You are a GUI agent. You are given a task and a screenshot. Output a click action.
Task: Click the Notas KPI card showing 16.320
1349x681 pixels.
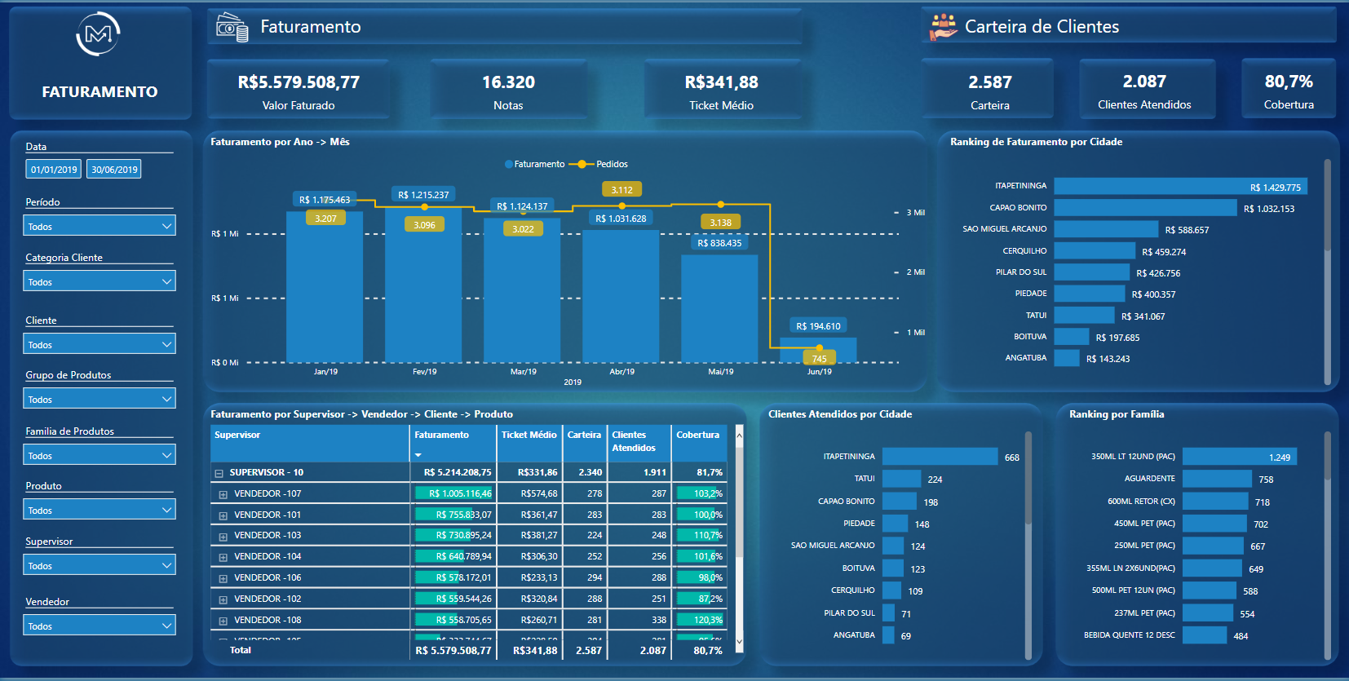click(x=508, y=90)
